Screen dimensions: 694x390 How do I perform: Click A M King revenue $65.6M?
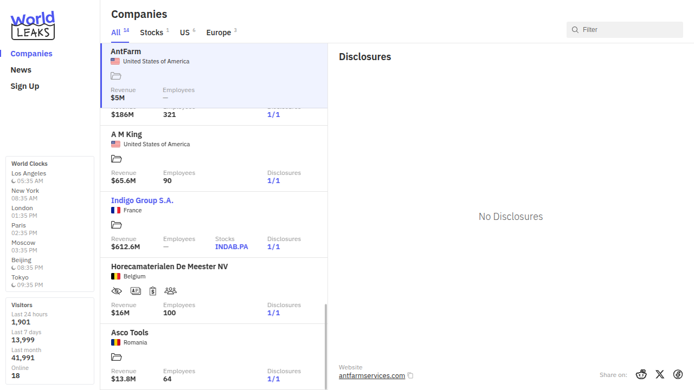124,181
